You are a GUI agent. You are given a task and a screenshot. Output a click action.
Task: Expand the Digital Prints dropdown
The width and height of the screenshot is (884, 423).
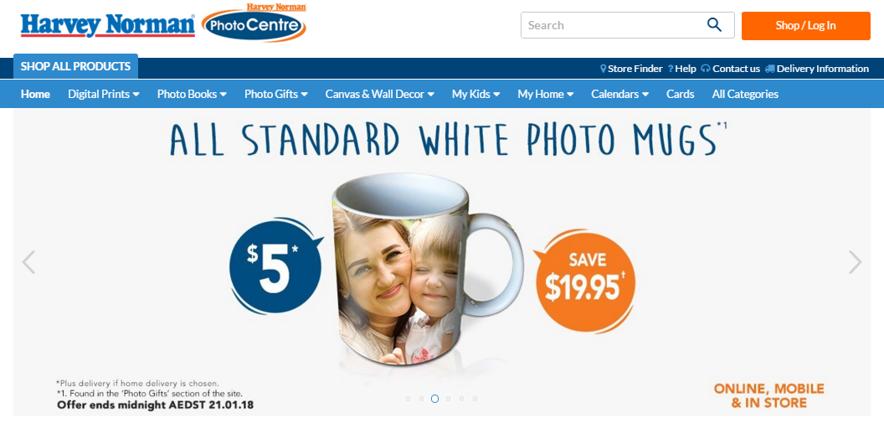[x=104, y=94]
